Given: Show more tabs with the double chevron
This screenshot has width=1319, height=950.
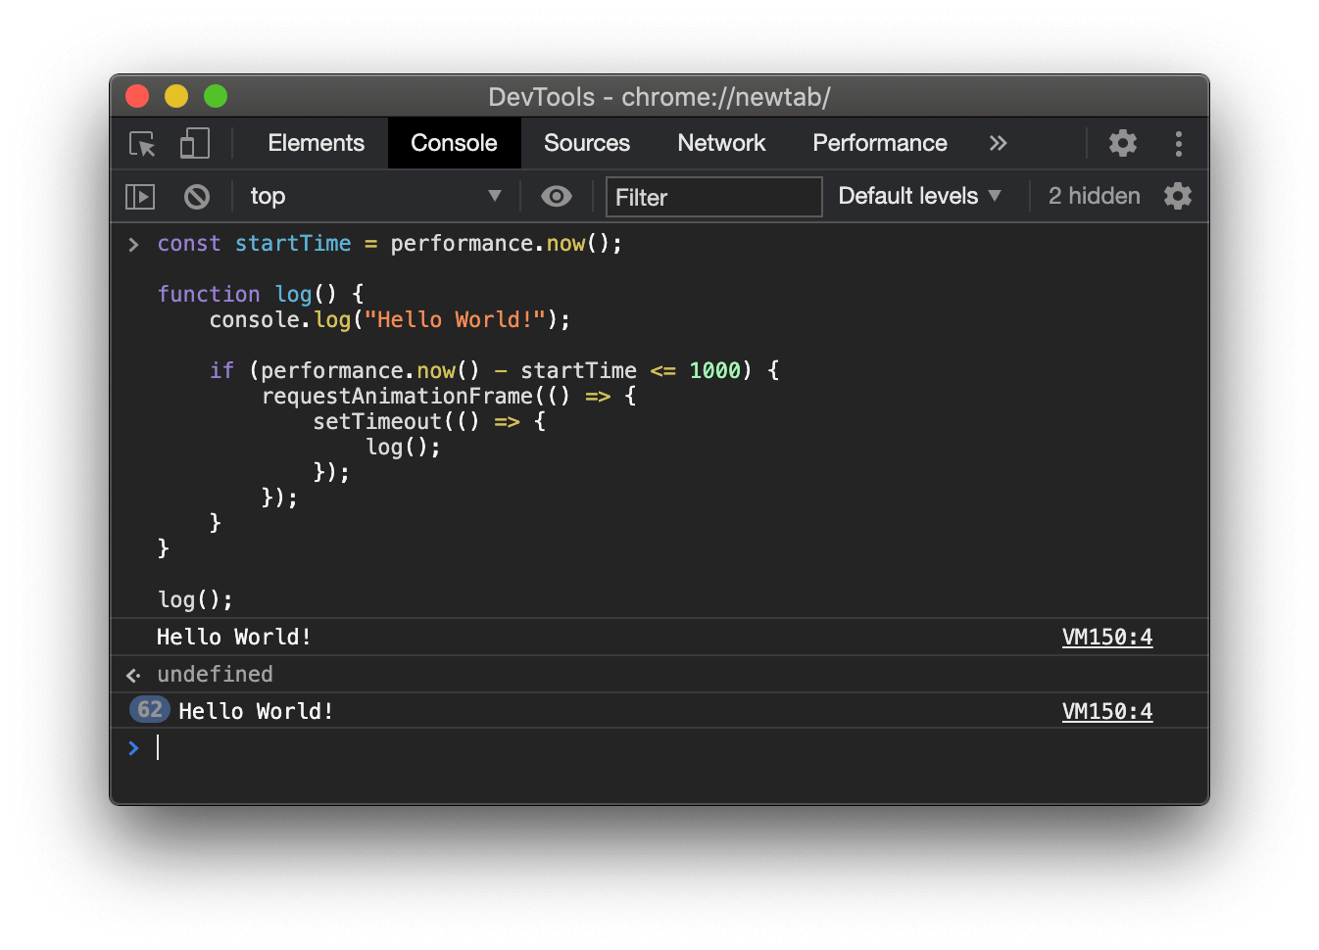Looking at the screenshot, I should pos(998,144).
